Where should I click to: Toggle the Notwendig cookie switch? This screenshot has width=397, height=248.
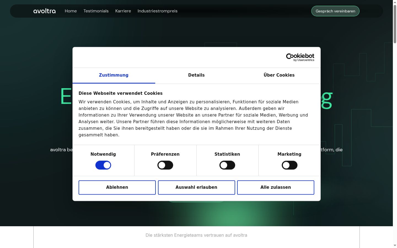103,165
